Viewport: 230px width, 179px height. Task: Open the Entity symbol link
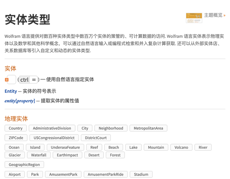pos(11,91)
